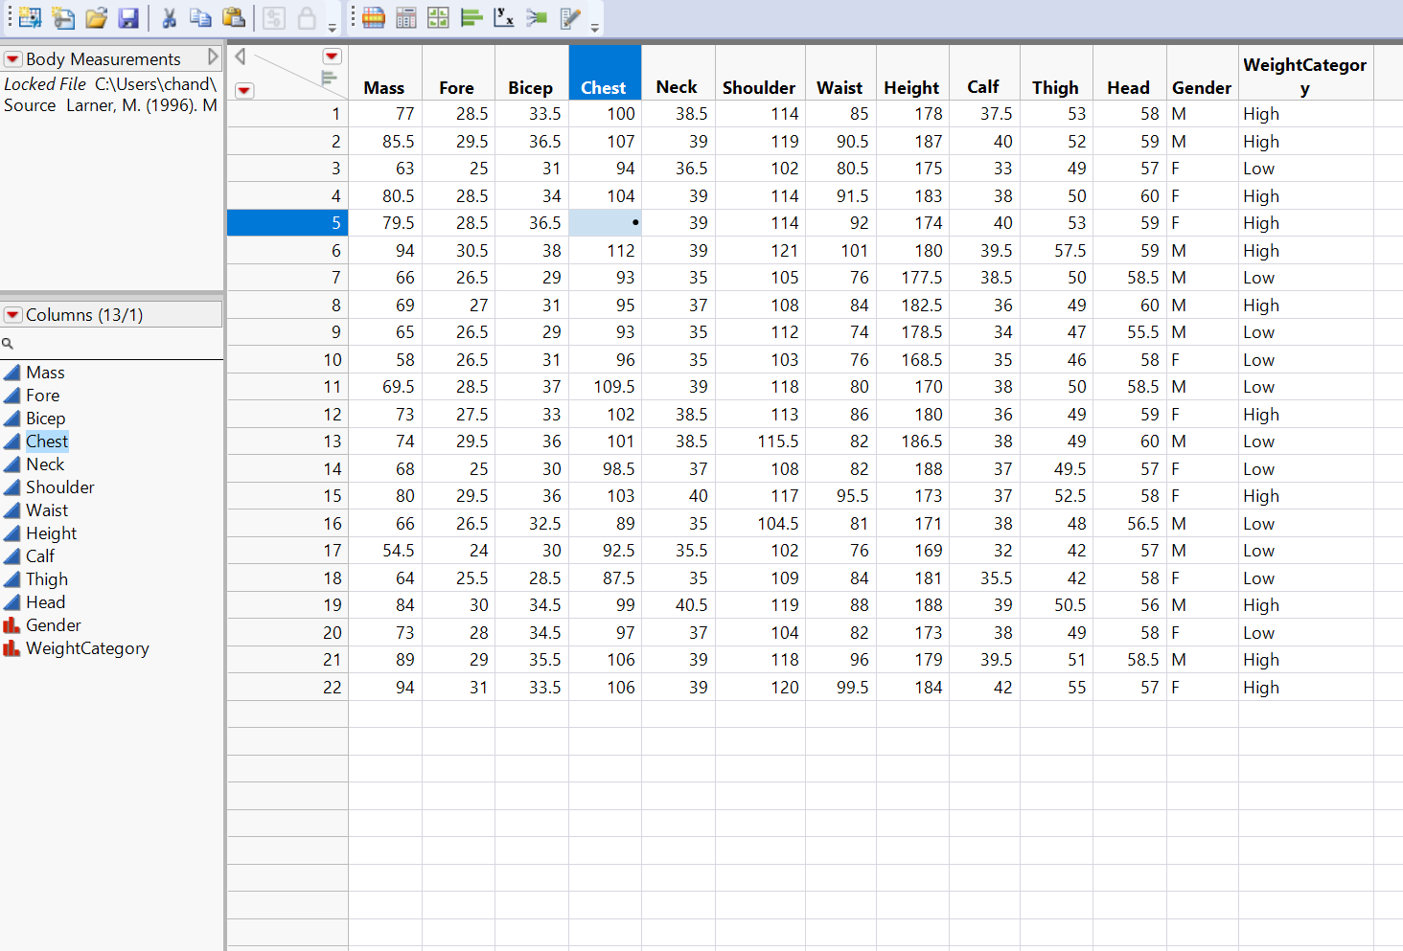Click the modeling type icon next to Mass
1403x951 pixels.
point(11,373)
